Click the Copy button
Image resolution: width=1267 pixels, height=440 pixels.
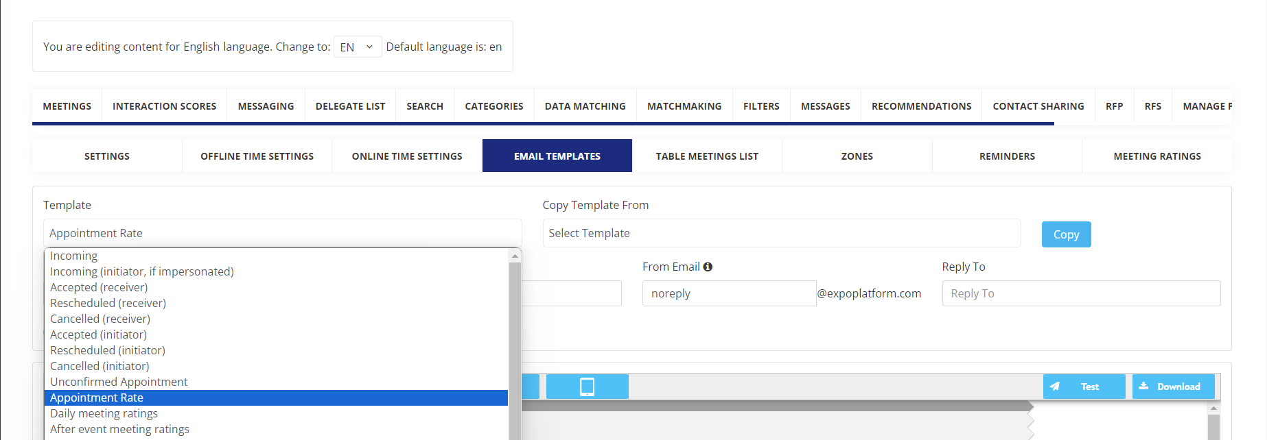(1066, 234)
